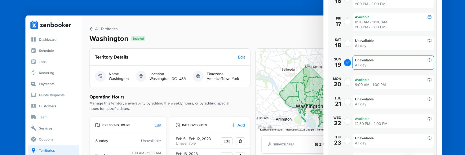Viewport: 465px width, 155px height.
Task: Click the Zenbooker logo icon
Action: pyautogui.click(x=34, y=25)
